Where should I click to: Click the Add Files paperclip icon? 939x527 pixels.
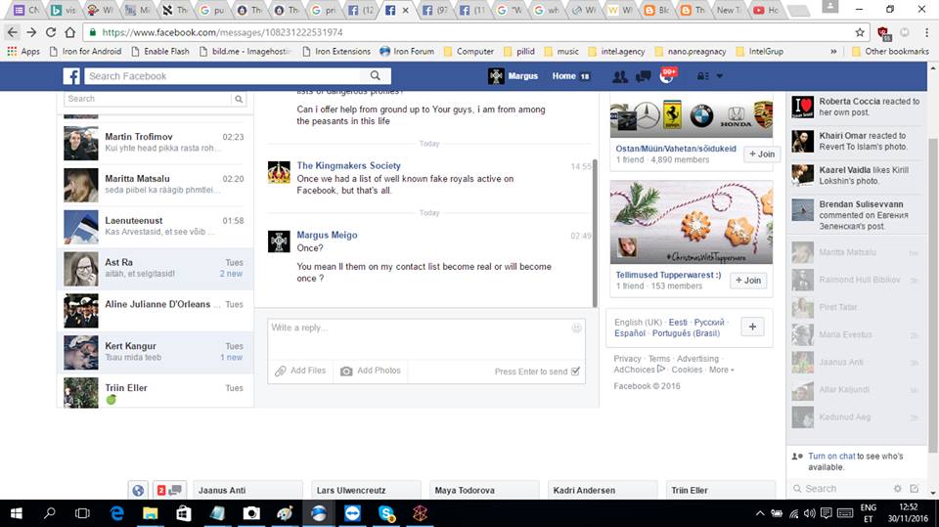pos(280,371)
